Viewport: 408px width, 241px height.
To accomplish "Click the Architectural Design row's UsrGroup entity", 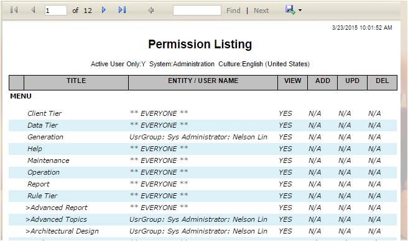I will click(x=198, y=231).
